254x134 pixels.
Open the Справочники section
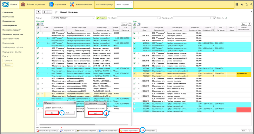pos(58,4)
